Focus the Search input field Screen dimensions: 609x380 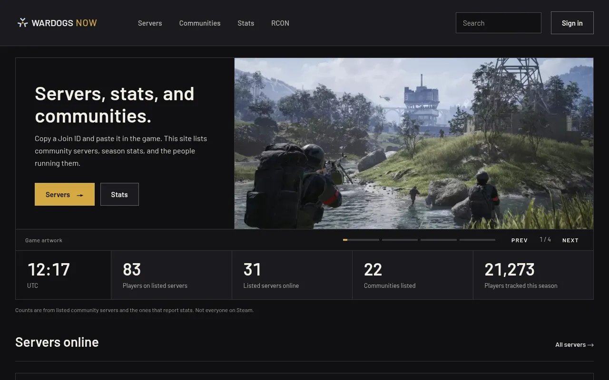498,23
